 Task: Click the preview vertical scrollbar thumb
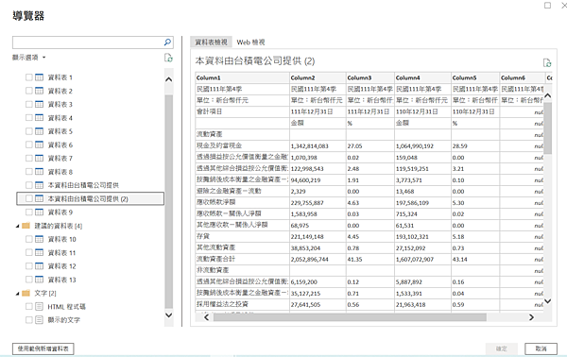548,128
